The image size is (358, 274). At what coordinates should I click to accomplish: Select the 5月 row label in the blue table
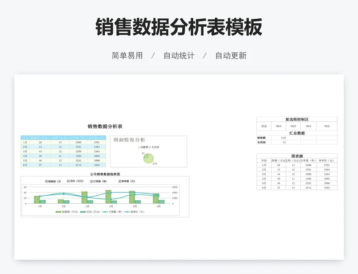25,160
